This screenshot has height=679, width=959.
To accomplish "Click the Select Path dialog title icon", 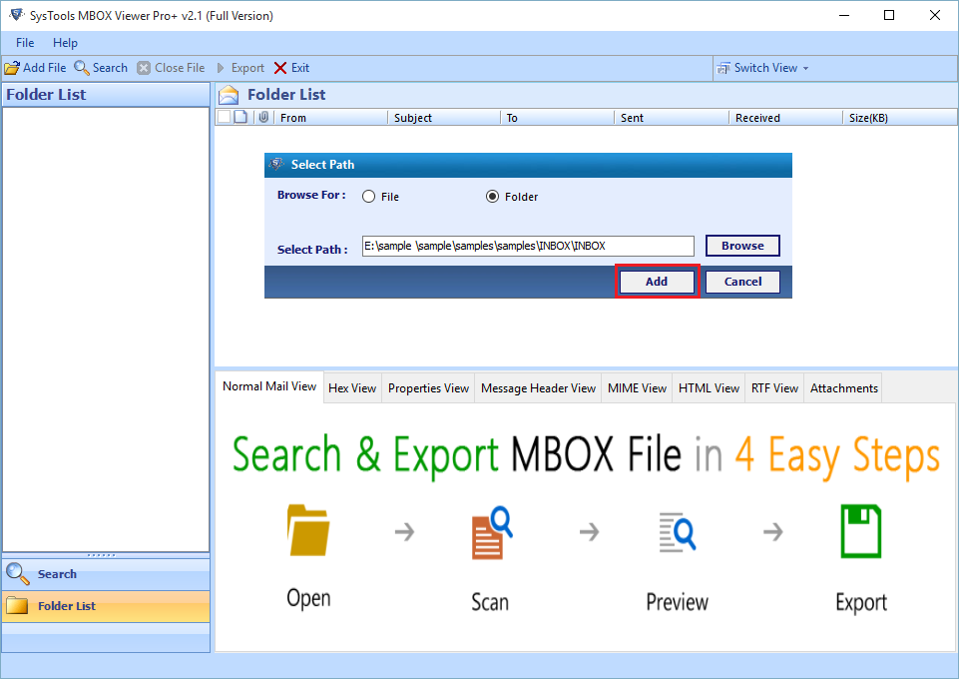I will click(276, 164).
